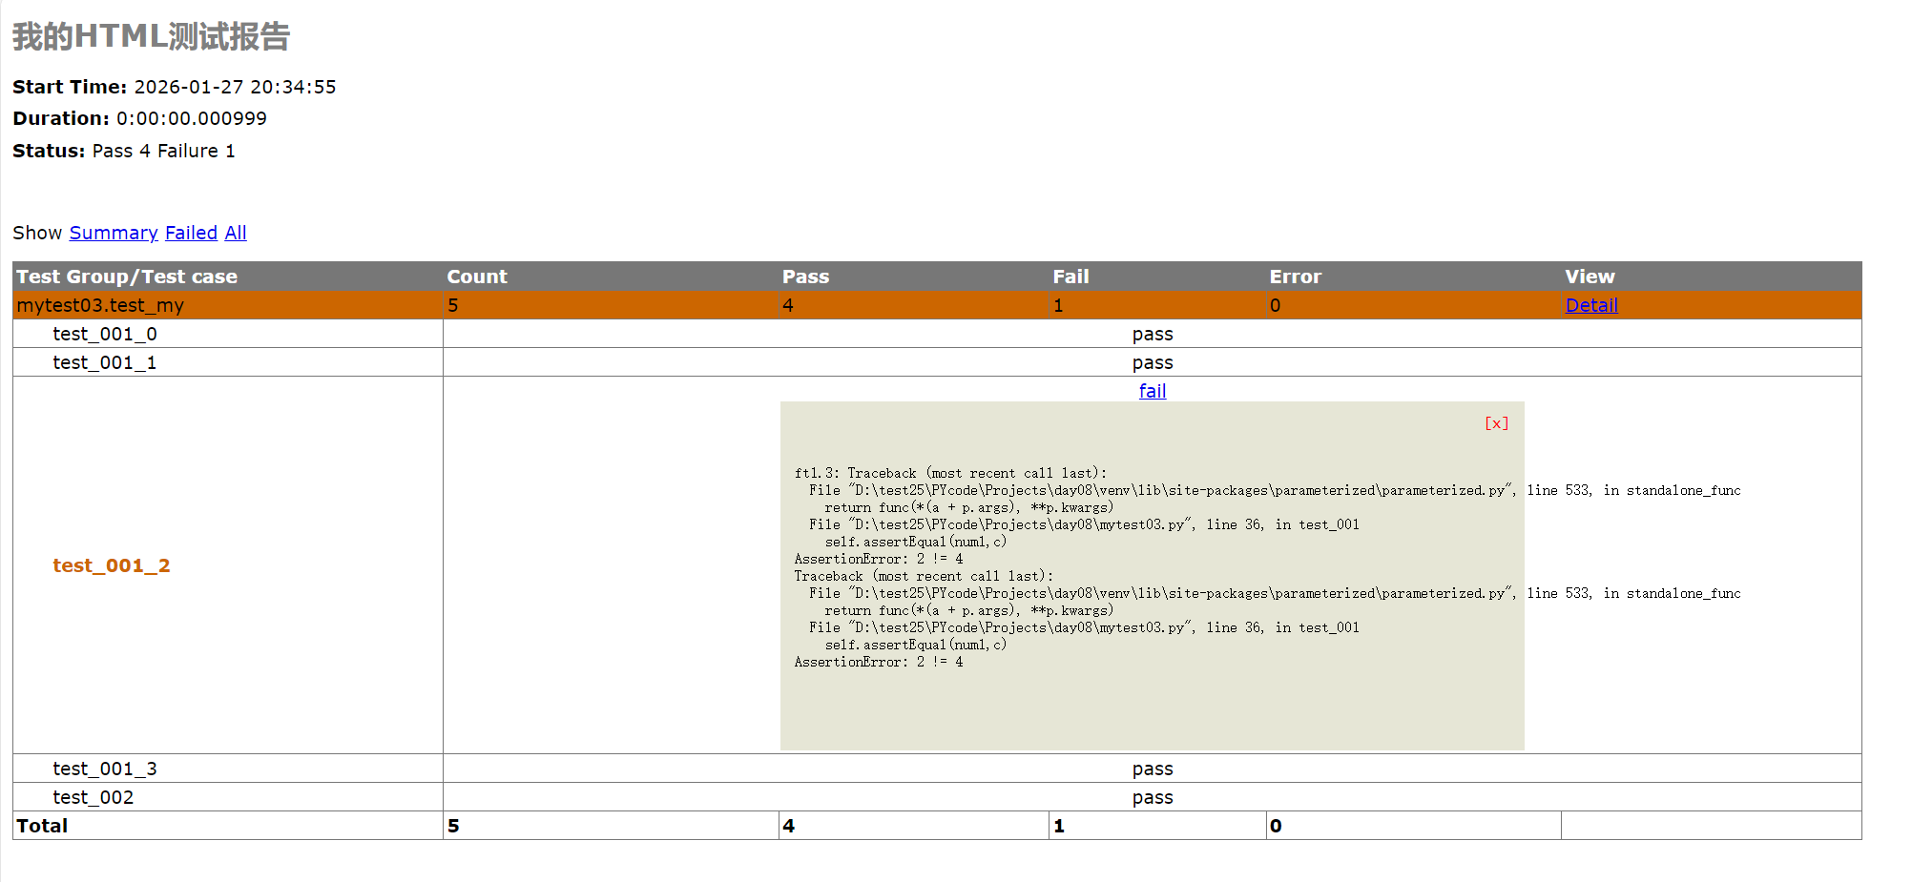
Task: Click pass result of test_002
Action: pyautogui.click(x=1153, y=797)
